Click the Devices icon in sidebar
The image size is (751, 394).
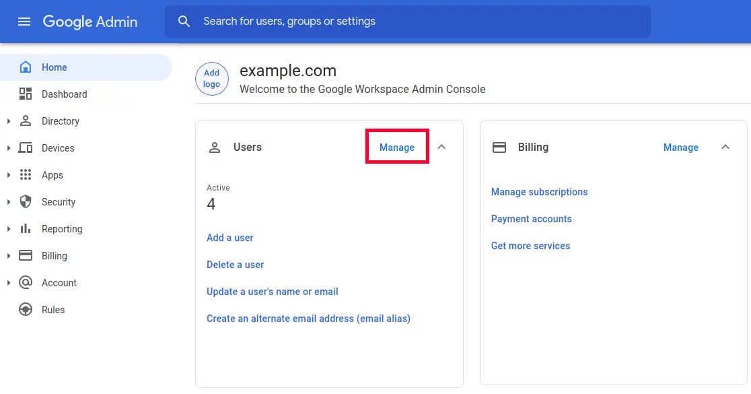26,147
